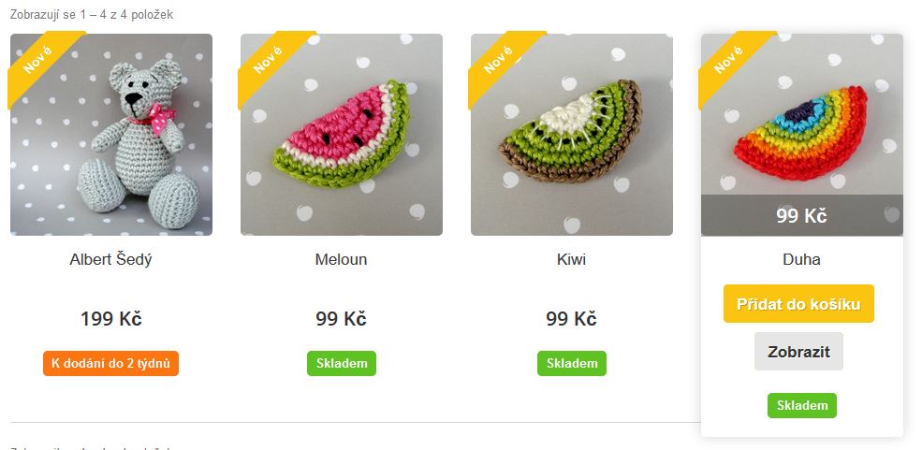
Task: Click the 199 Kč price of Albert Šedý
Action: [111, 319]
